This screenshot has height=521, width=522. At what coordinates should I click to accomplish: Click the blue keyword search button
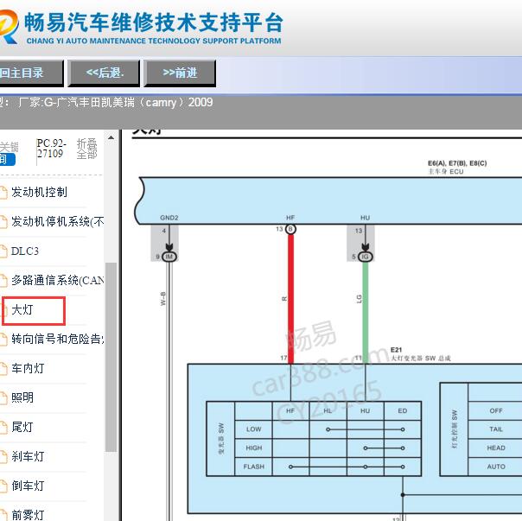[7, 160]
